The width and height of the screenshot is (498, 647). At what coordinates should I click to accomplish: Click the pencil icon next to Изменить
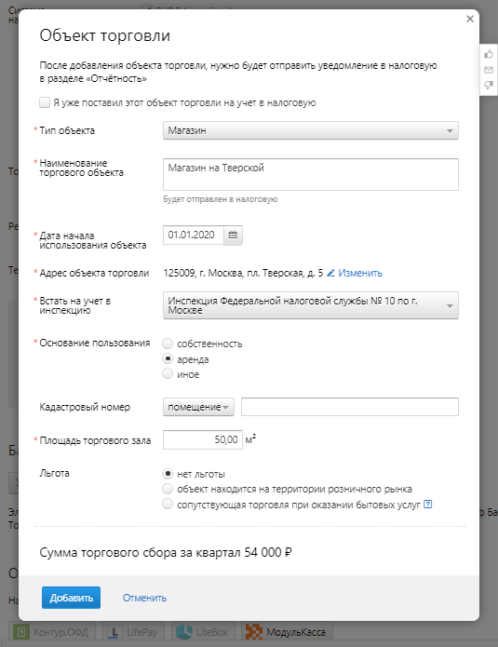click(x=330, y=273)
